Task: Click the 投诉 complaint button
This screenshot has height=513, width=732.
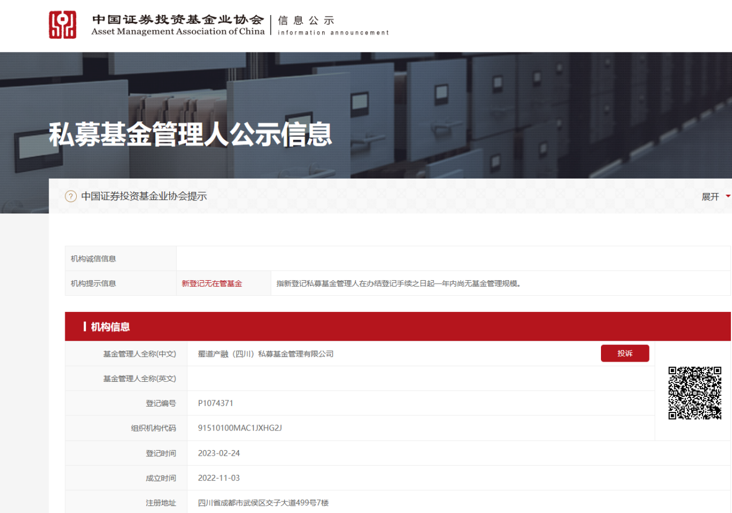Action: click(625, 354)
